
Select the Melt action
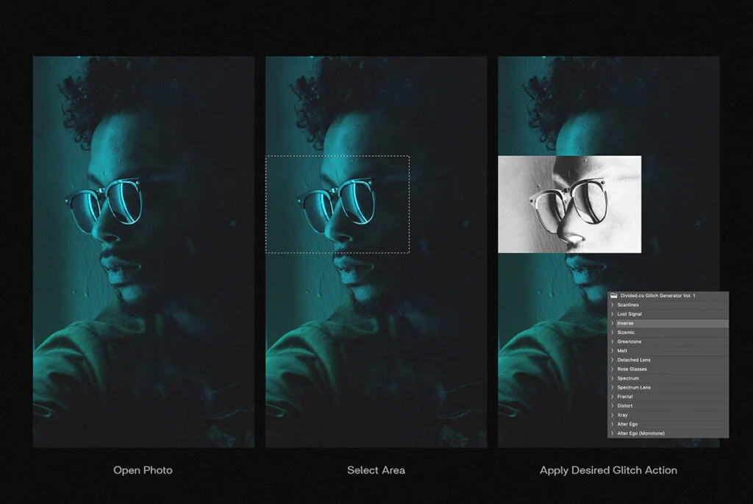pos(622,351)
